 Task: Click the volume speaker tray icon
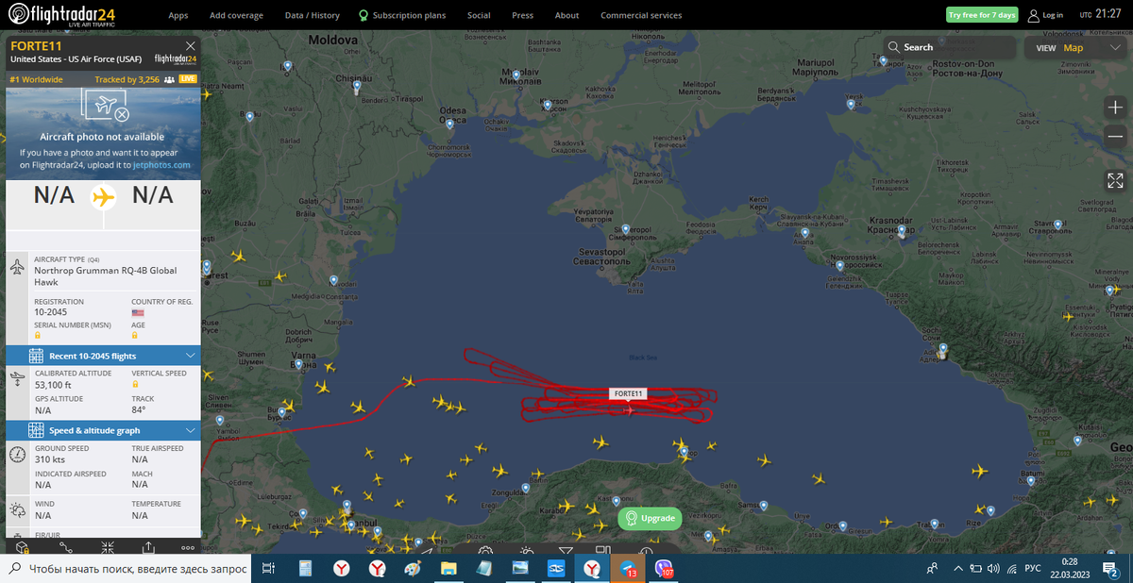(x=992, y=568)
